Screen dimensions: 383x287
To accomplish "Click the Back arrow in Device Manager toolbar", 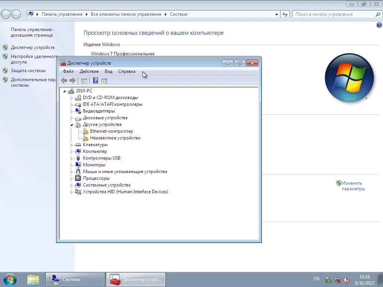I will tap(64, 81).
